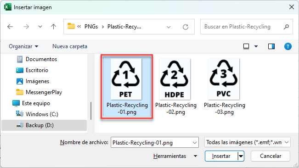Screen dimensions: 299x168
Task: Open the Insertar split-button arrow
Action: pos(241,156)
